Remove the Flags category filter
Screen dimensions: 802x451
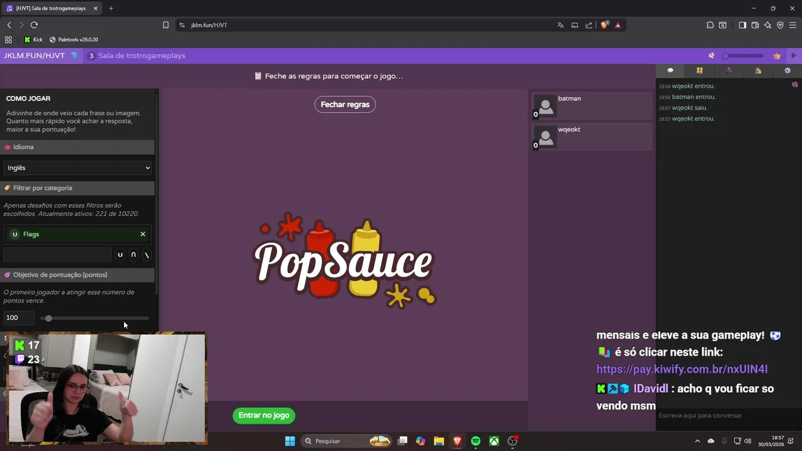click(x=143, y=234)
